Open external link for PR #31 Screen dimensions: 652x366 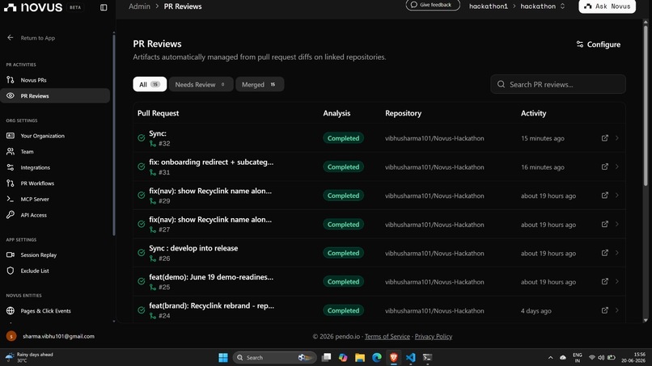604,166
